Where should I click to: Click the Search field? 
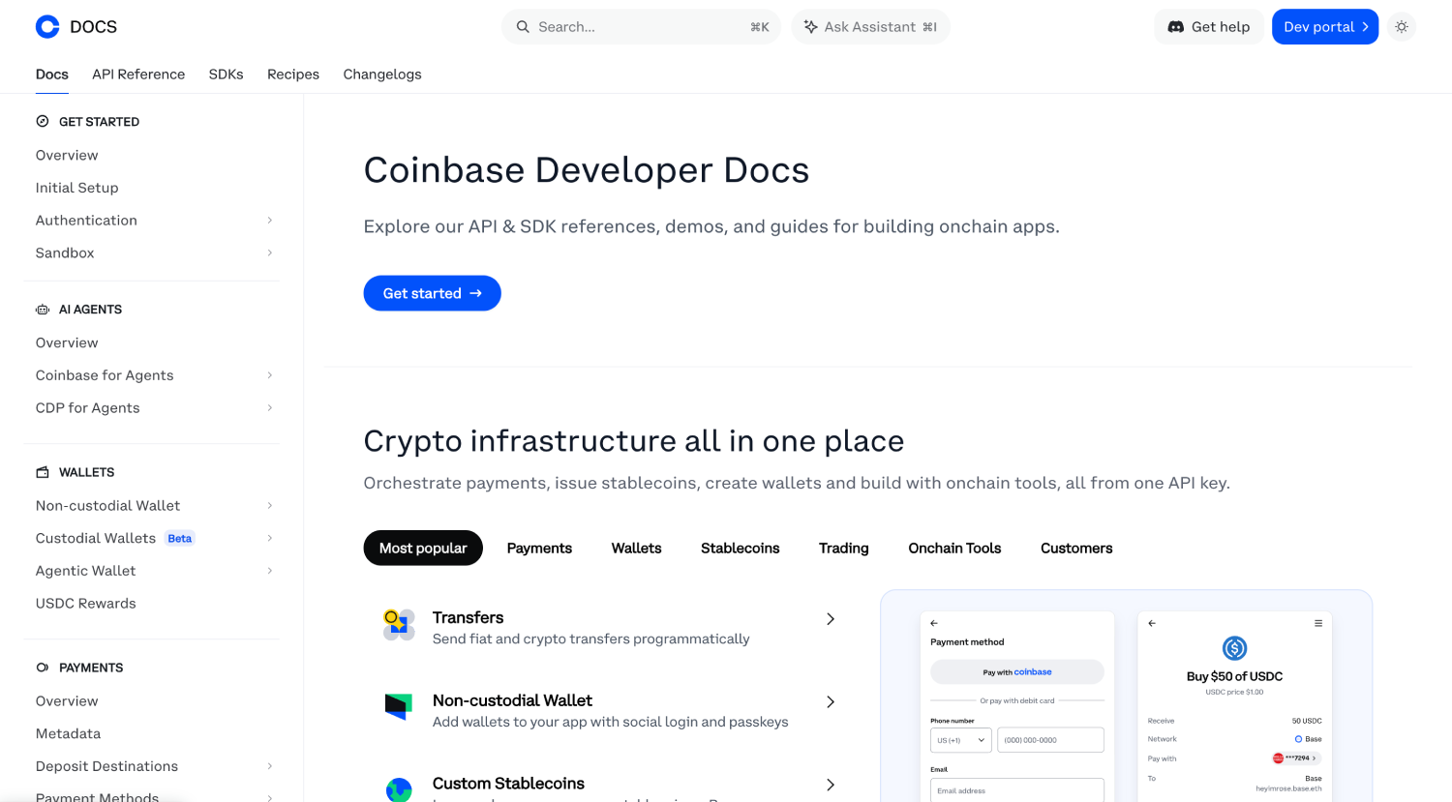point(641,27)
